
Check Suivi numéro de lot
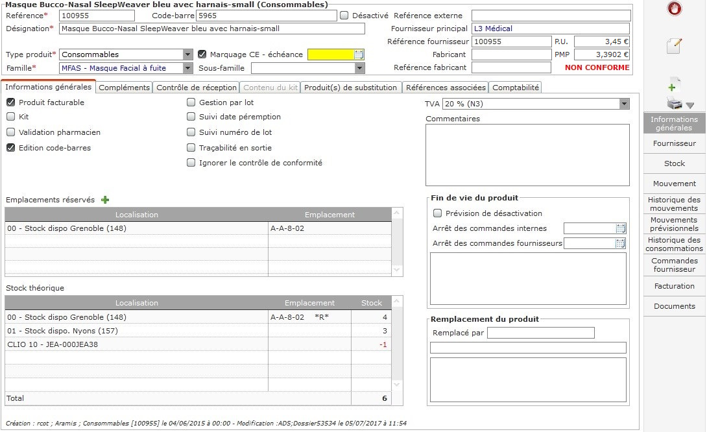pyautogui.click(x=191, y=132)
